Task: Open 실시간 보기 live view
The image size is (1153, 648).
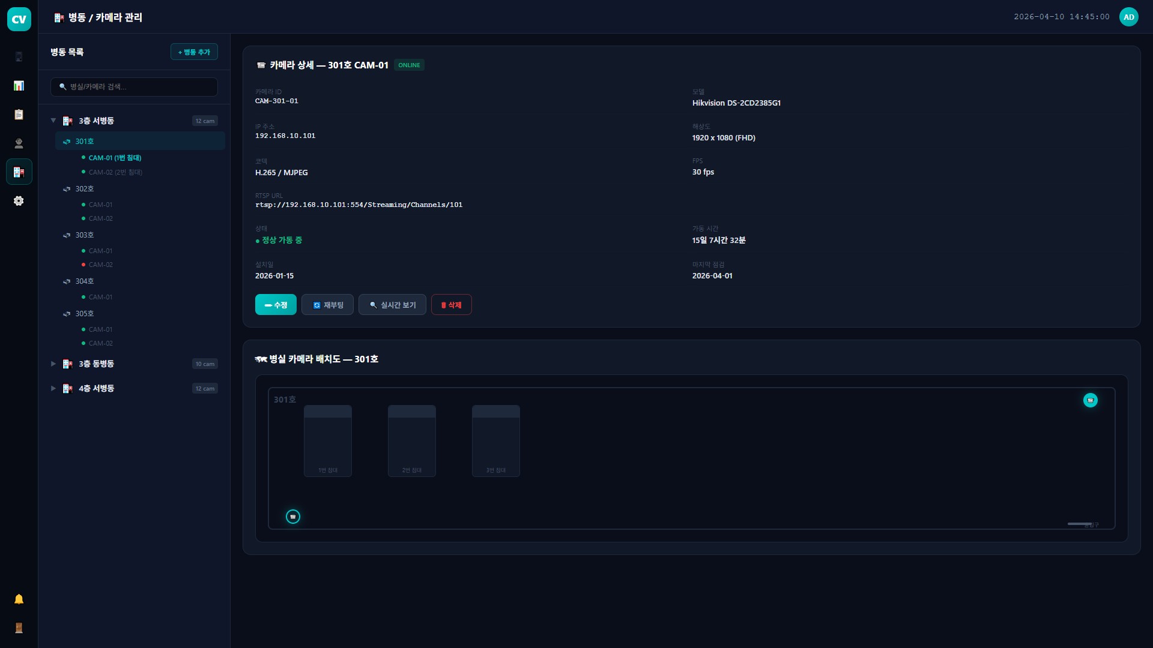Action: [392, 305]
